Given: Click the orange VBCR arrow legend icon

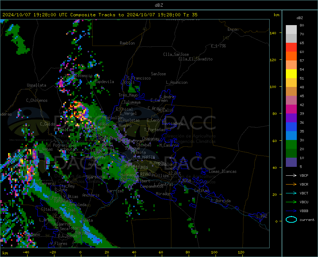Looking at the screenshot, I should (x=291, y=185).
